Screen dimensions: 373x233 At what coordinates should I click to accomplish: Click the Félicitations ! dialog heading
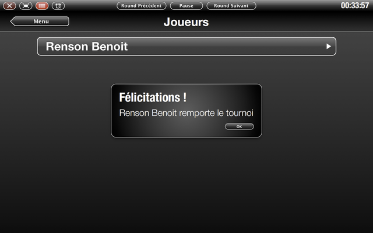pyautogui.click(x=153, y=97)
